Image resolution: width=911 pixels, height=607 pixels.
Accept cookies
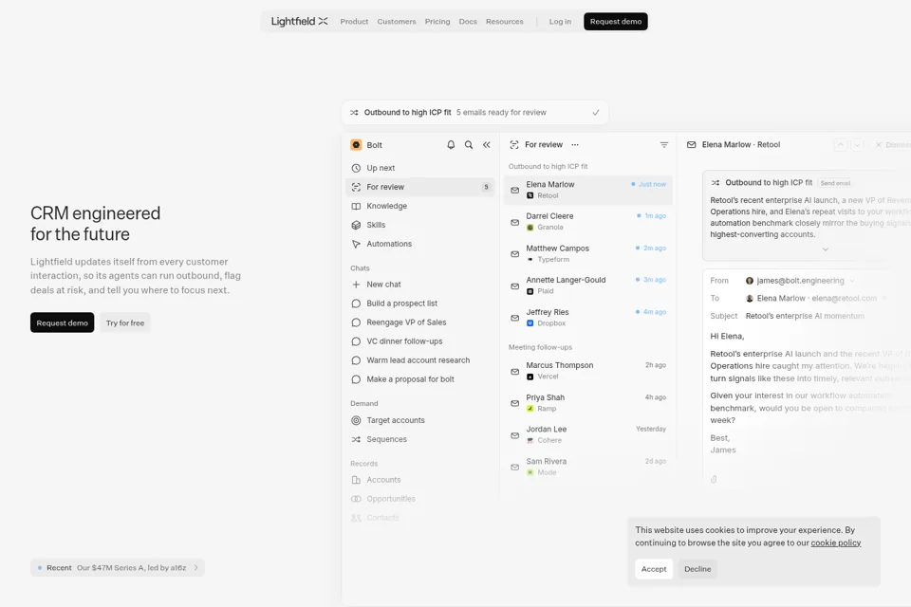[654, 569]
